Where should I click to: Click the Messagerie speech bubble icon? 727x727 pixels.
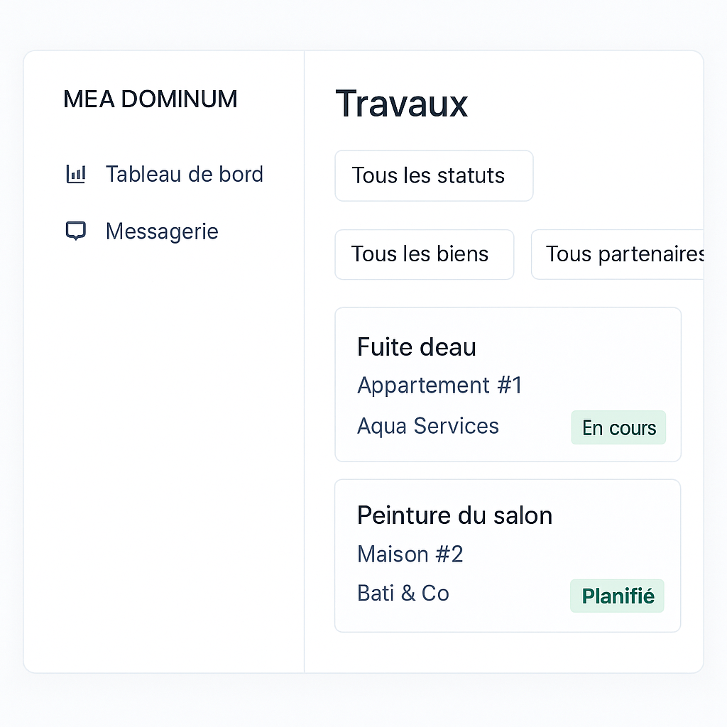click(75, 231)
